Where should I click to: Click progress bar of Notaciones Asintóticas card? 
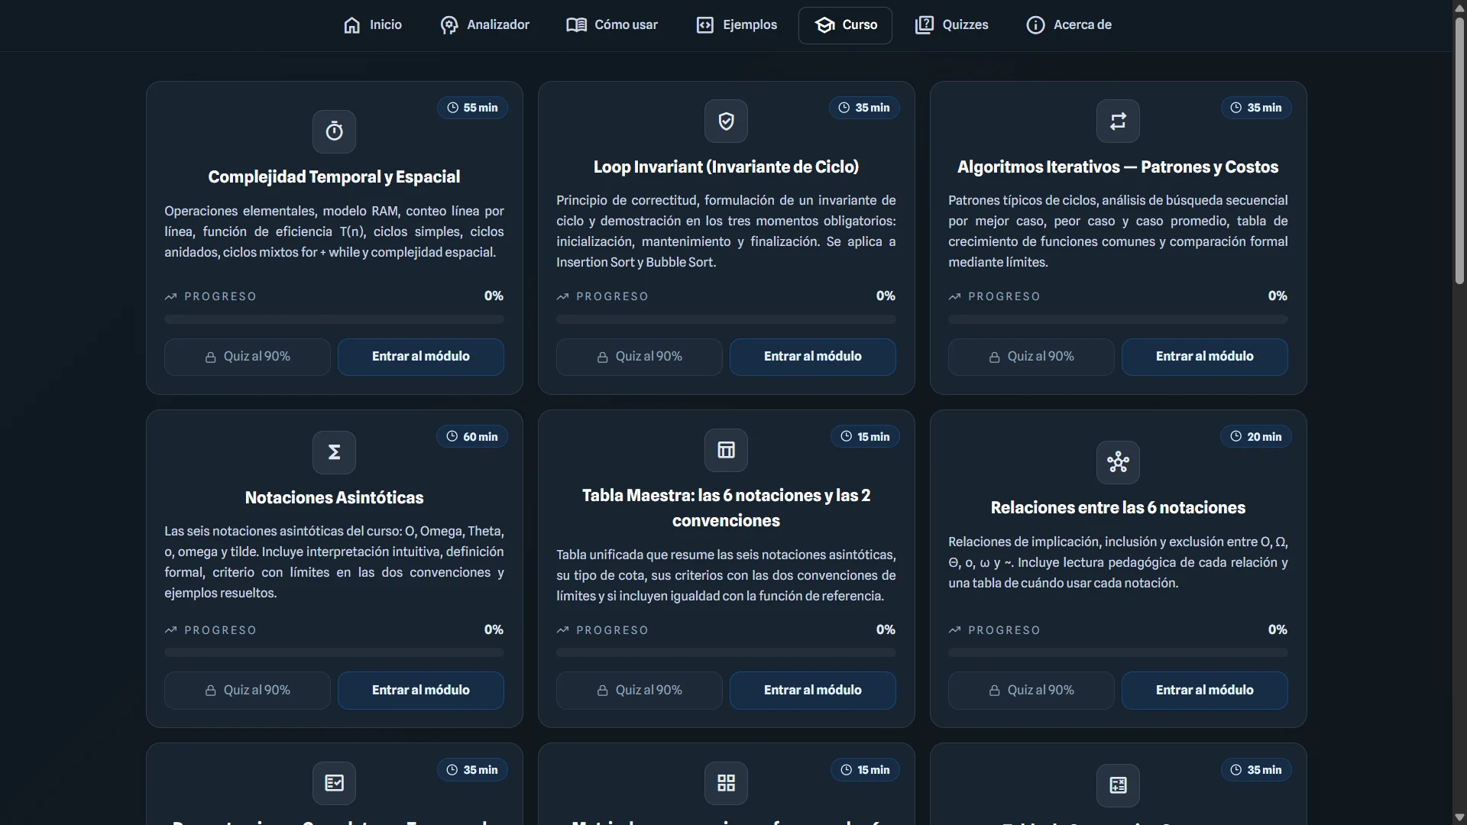point(334,653)
